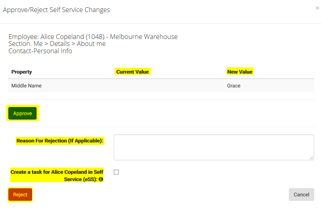This screenshot has width=321, height=208.
Task: Click the Approve/Reject Self Service Changes title
Action: point(57,9)
